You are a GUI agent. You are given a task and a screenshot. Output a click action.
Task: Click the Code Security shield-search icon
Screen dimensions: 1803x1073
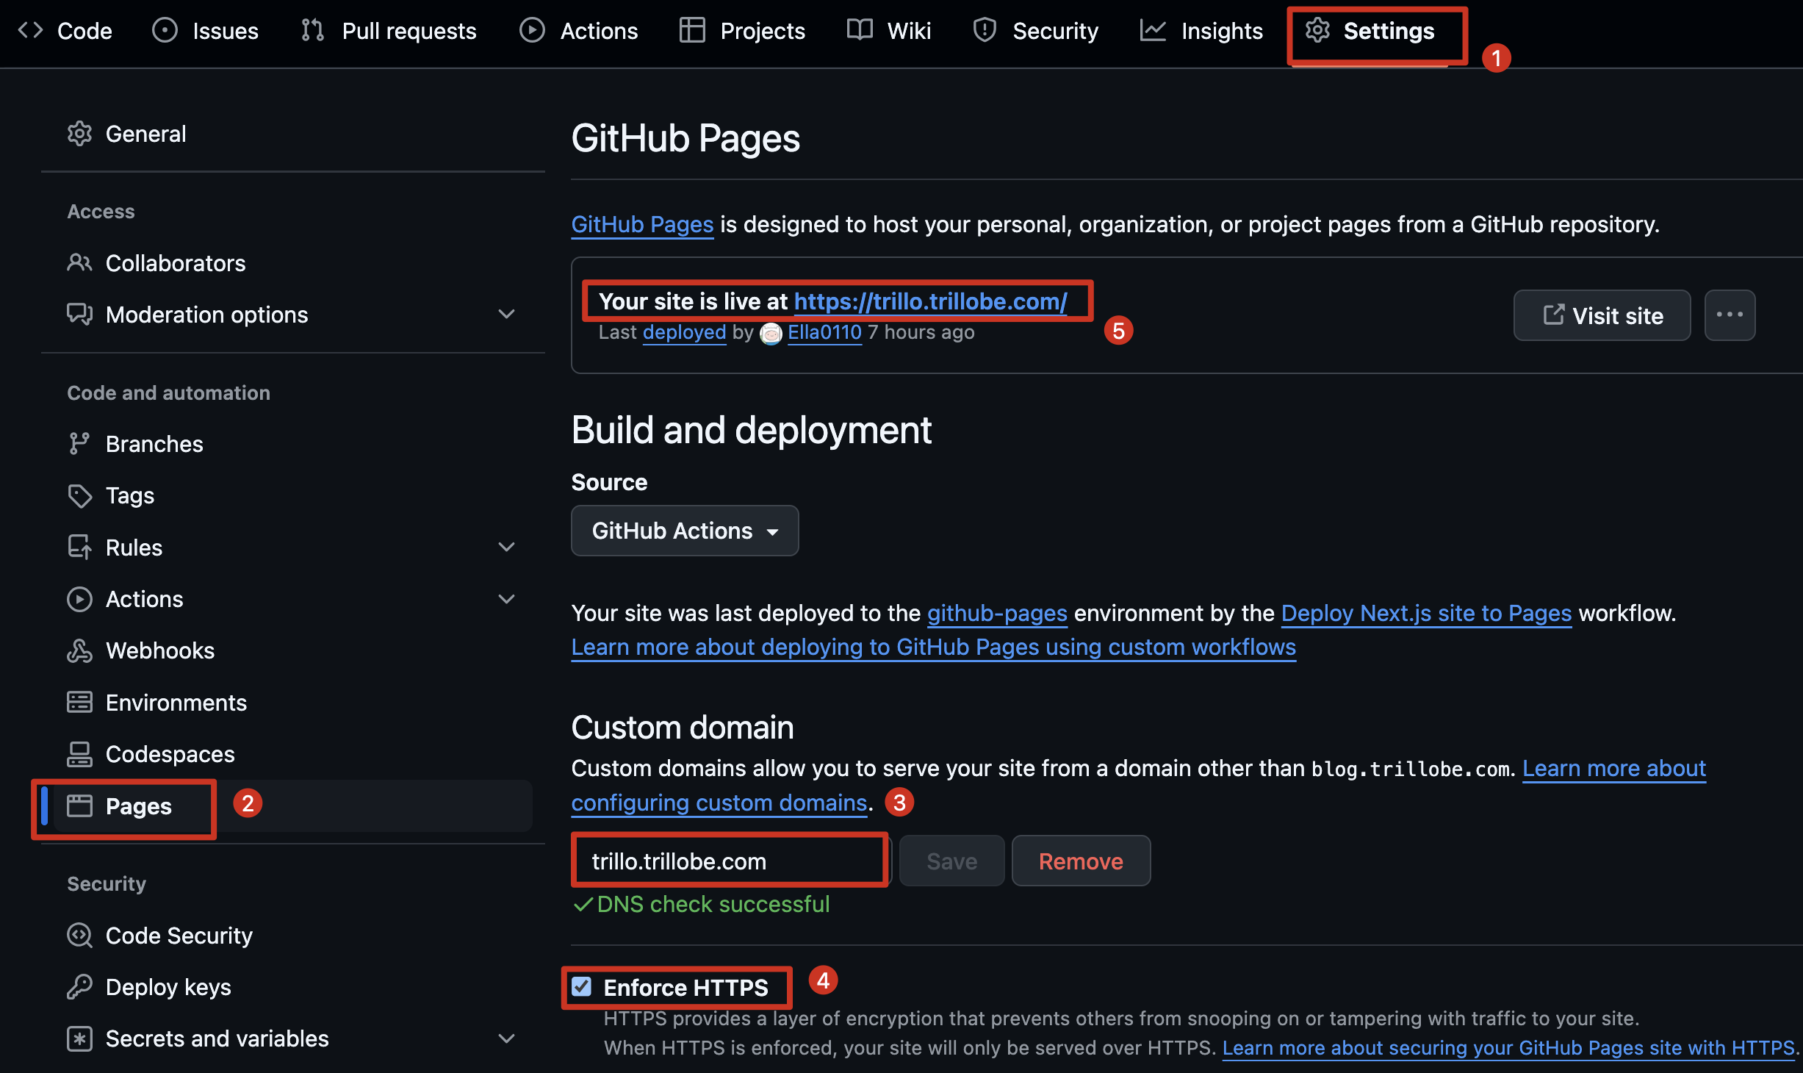tap(79, 936)
